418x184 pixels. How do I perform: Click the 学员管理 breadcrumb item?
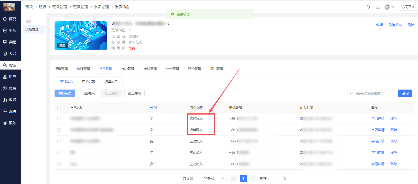point(101,7)
